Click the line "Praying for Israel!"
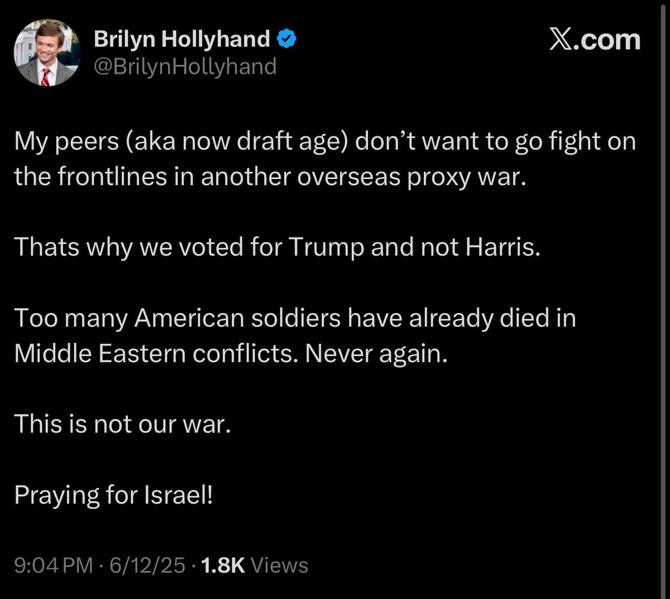Viewport: 670px width, 599px height. (113, 495)
